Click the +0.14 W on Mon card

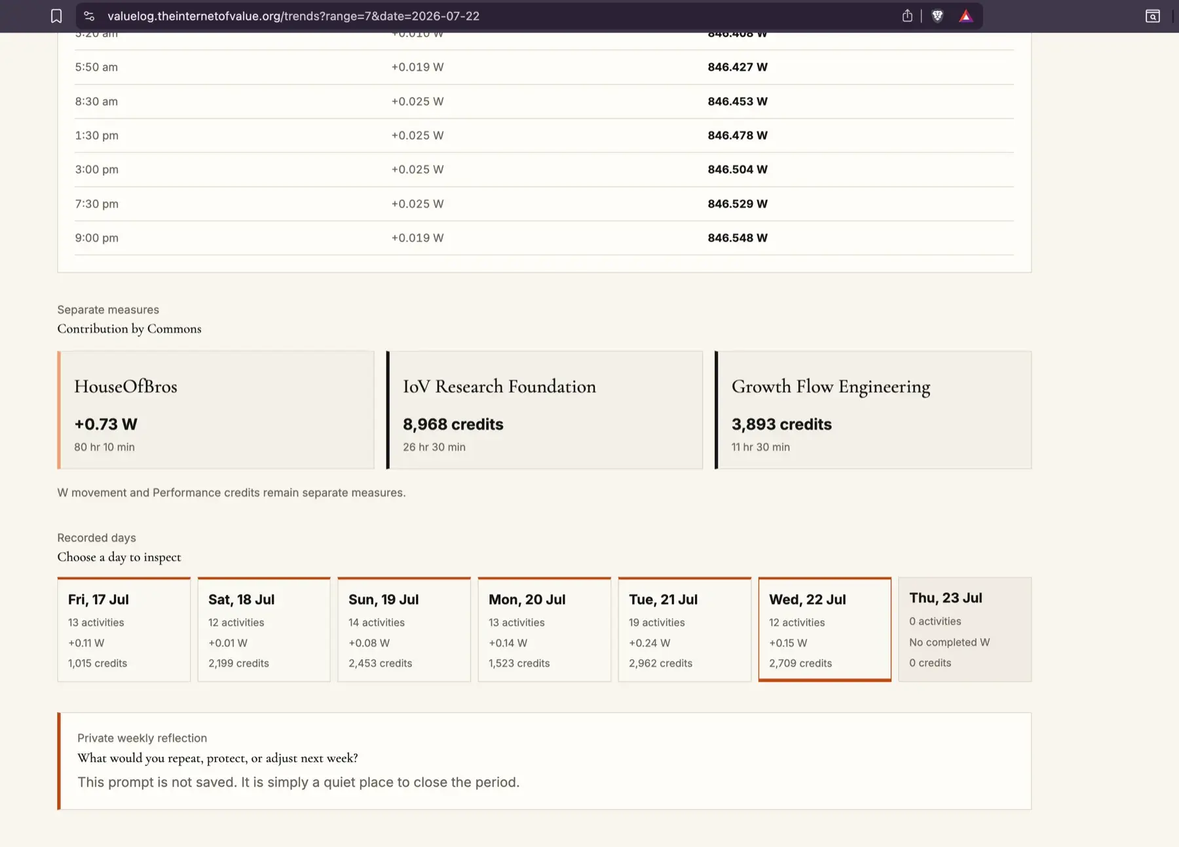(508, 643)
